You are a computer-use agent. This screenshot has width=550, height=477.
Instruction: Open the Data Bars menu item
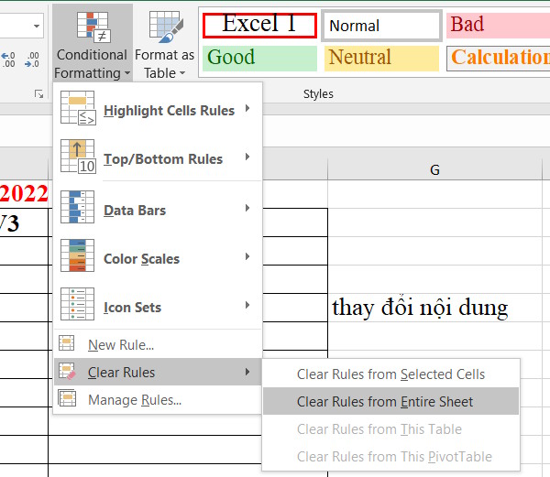click(x=158, y=208)
